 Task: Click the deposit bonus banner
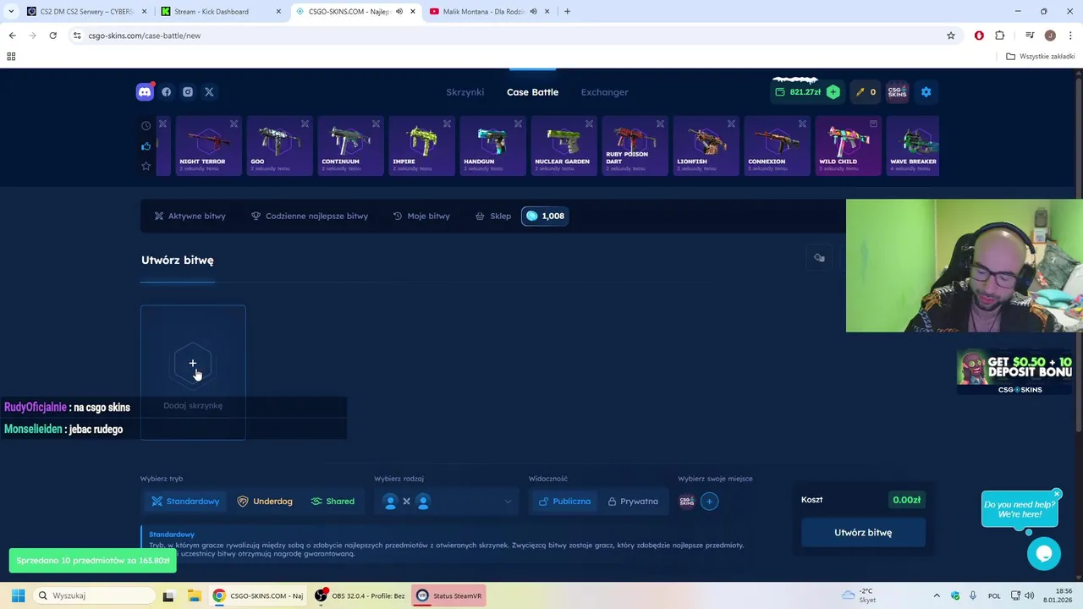pos(1015,373)
